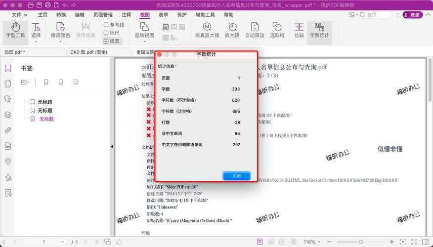
Task: Click the 比较 compare documents icon
Action: pyautogui.click(x=299, y=30)
